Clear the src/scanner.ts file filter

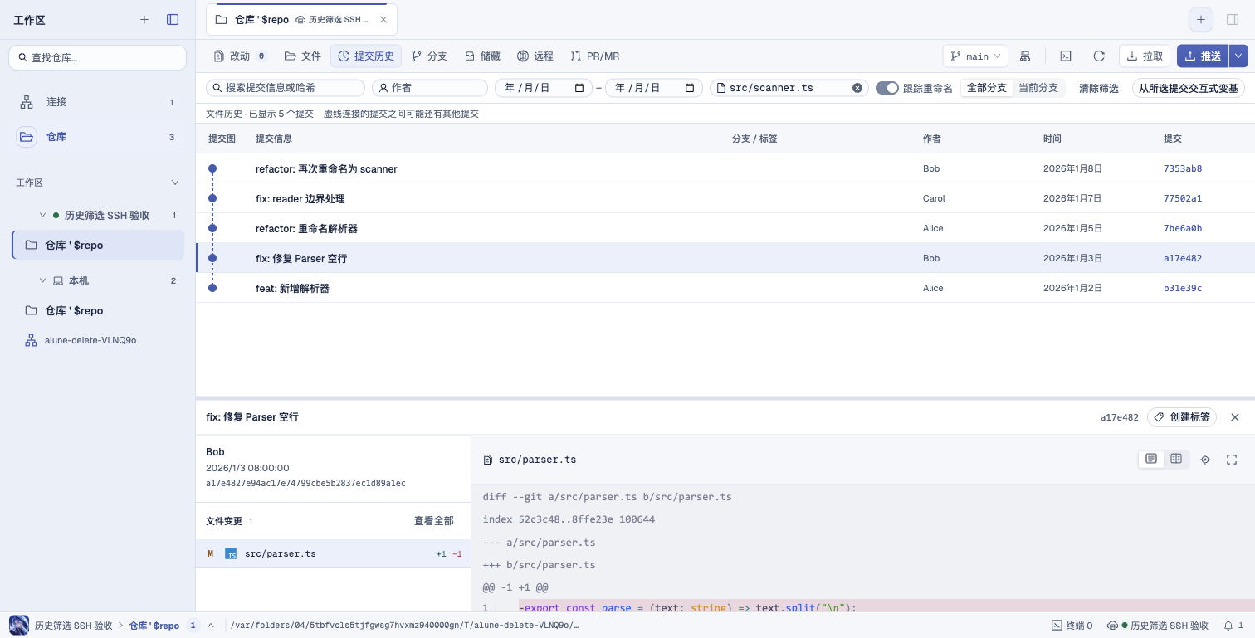(x=857, y=88)
